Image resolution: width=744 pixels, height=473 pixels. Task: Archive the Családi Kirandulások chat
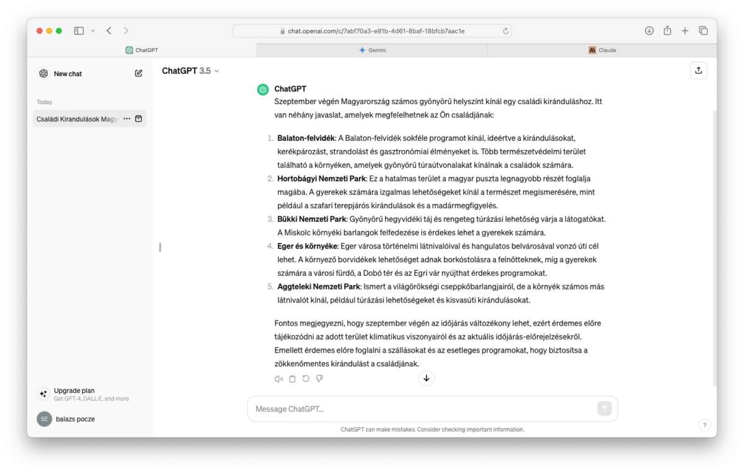click(x=139, y=118)
